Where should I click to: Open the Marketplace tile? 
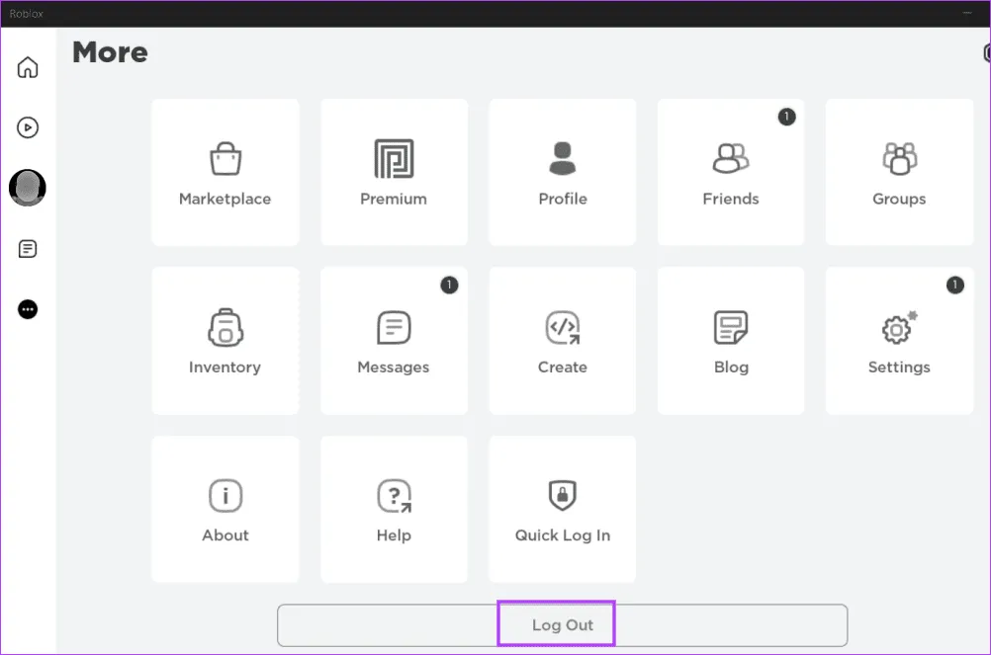click(x=225, y=172)
